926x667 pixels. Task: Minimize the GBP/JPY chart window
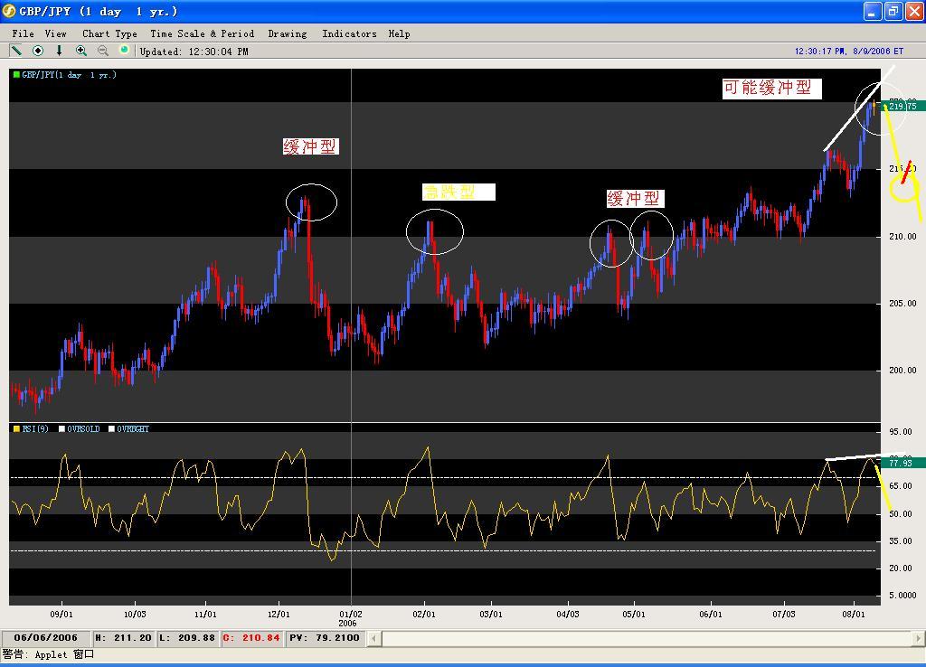click(x=873, y=11)
